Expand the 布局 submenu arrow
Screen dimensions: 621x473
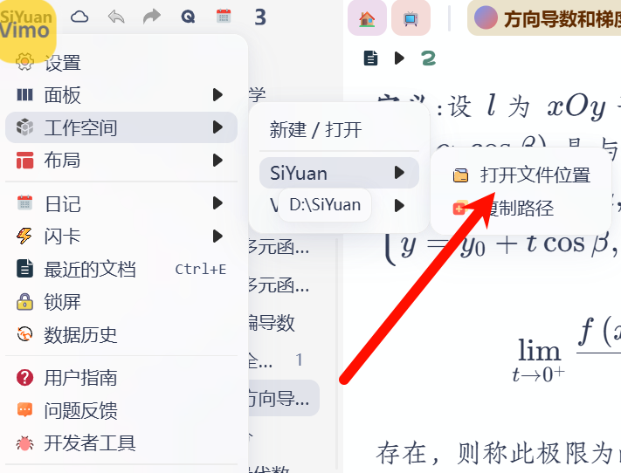click(x=217, y=161)
